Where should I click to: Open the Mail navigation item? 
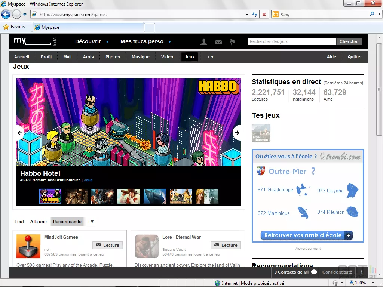(67, 57)
